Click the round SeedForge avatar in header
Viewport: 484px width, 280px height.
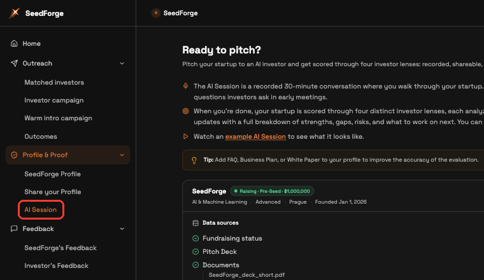(x=156, y=13)
